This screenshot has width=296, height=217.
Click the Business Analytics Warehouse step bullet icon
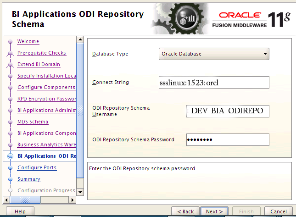pos(11,145)
